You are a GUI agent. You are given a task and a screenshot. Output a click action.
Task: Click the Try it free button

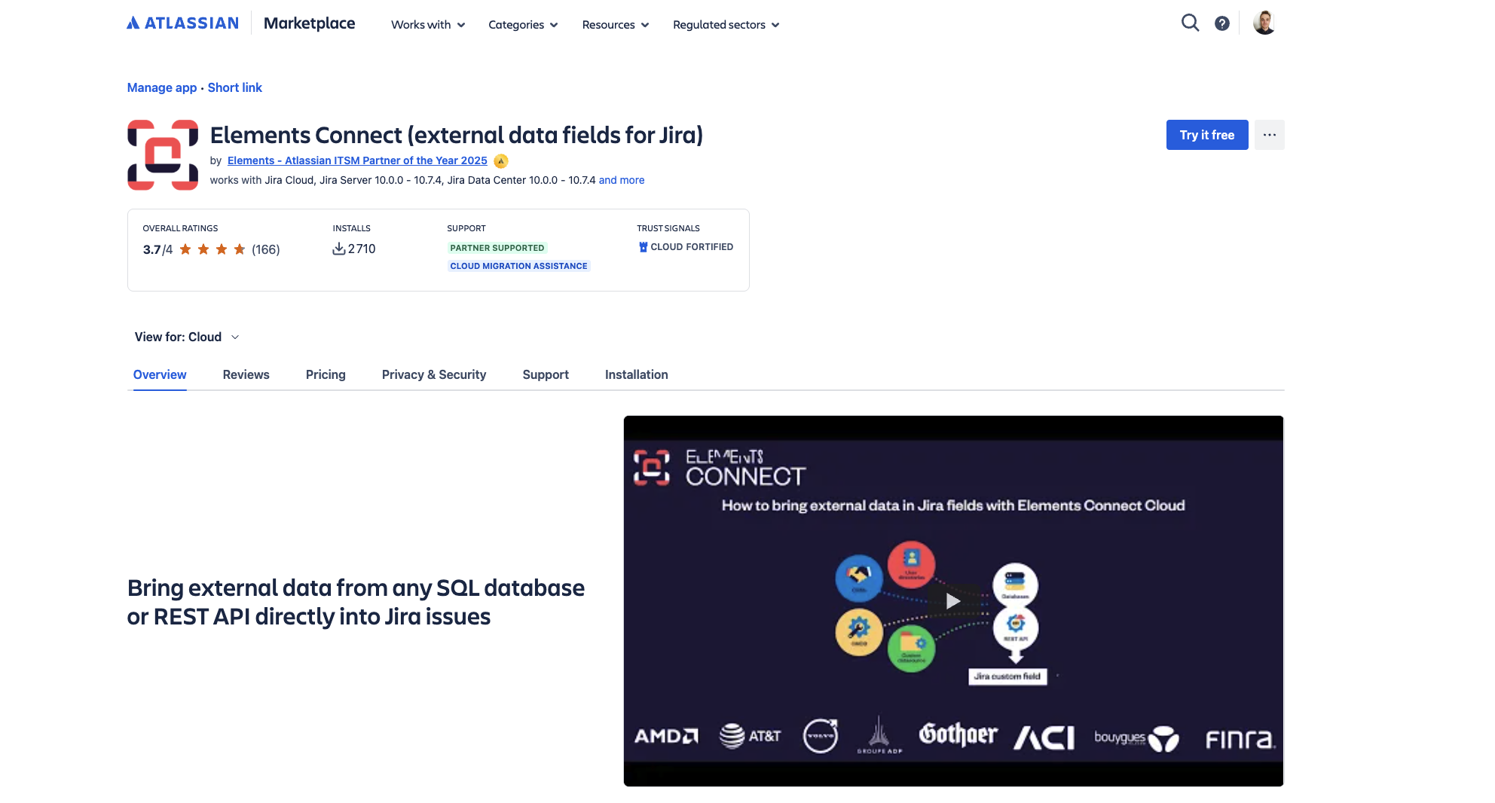click(1207, 135)
